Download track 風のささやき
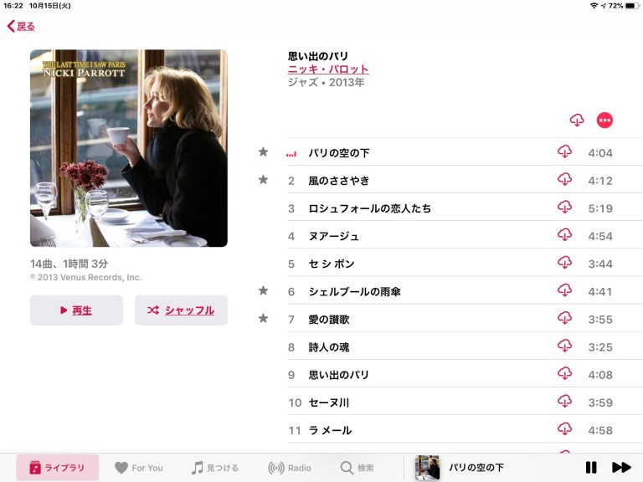The image size is (643, 482). click(564, 180)
